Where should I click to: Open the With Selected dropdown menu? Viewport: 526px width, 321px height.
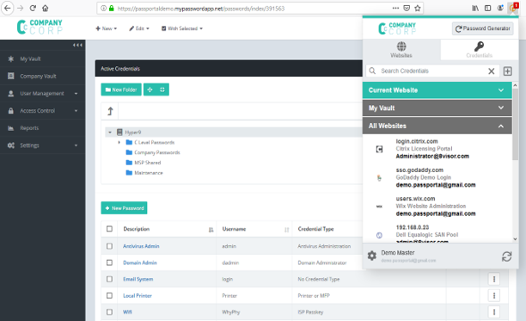tap(182, 28)
